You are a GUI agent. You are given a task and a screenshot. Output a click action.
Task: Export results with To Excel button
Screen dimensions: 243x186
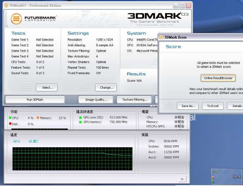click(213, 106)
